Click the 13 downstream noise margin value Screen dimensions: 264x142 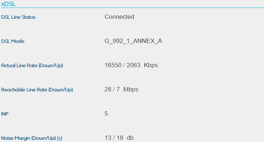[x=108, y=138]
